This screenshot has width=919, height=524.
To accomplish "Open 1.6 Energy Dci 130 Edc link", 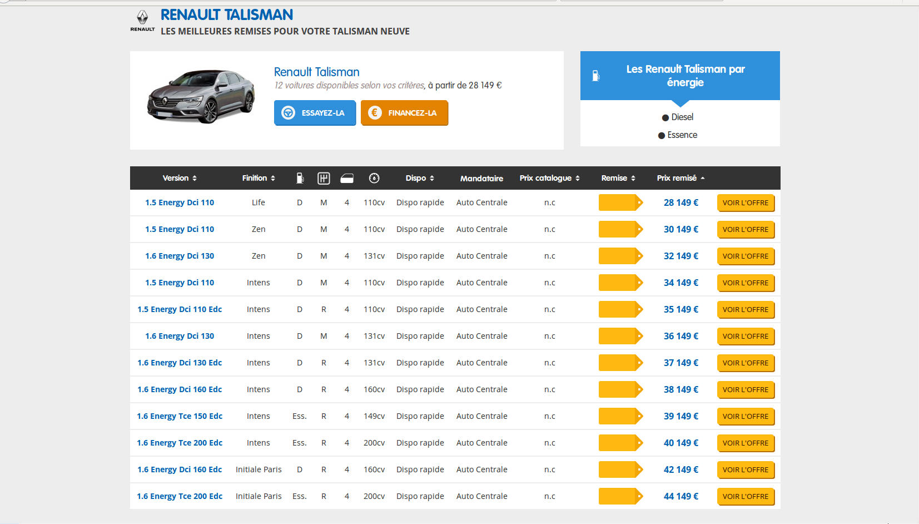I will click(180, 363).
